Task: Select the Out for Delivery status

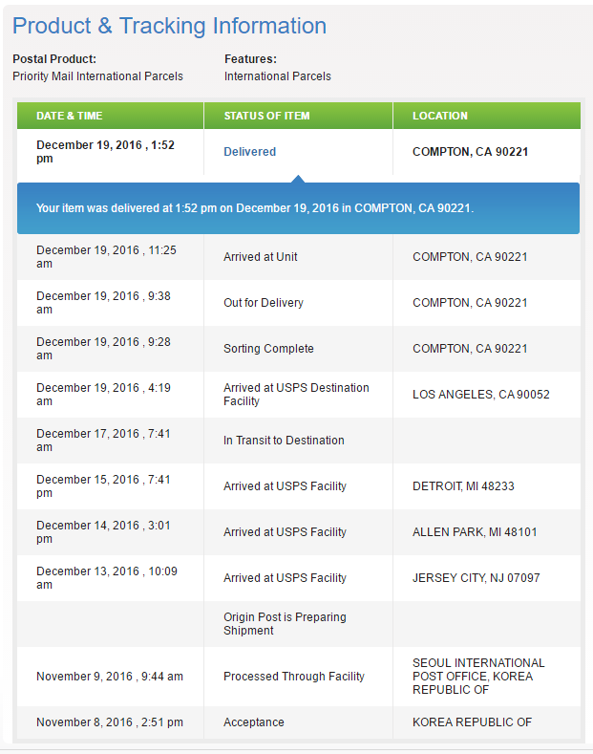Action: [264, 303]
